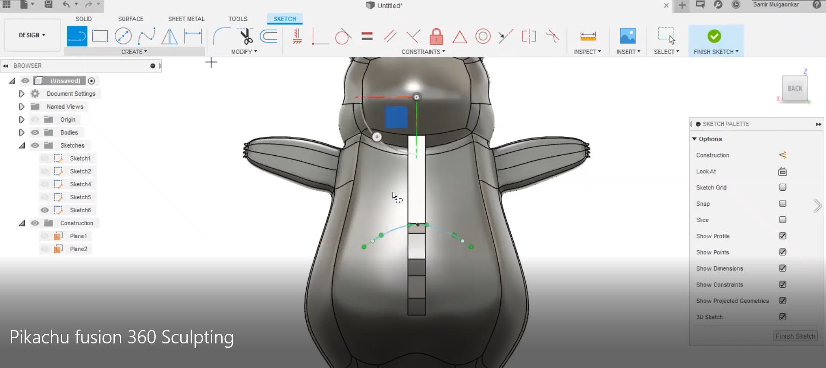Click the green Finish Sketch checkmark

(x=714, y=36)
